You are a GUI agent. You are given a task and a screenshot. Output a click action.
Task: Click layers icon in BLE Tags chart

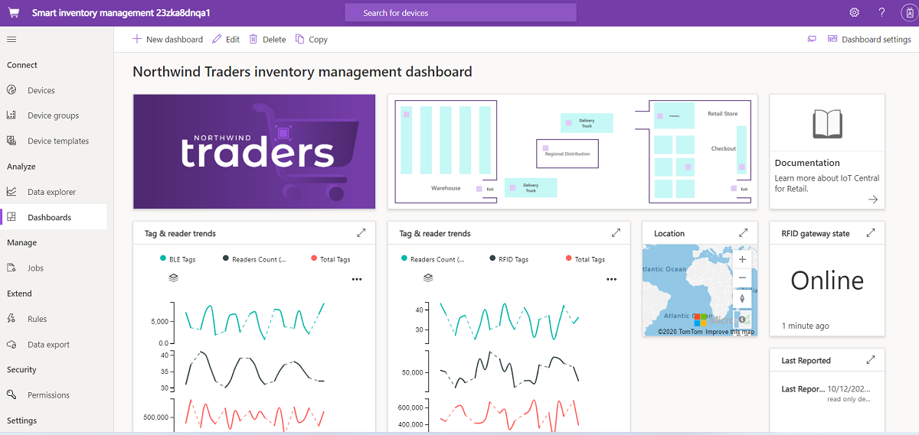[x=173, y=278]
